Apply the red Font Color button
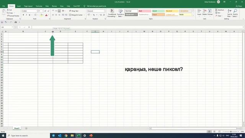This screenshot has height=138, width=245. (46, 15)
